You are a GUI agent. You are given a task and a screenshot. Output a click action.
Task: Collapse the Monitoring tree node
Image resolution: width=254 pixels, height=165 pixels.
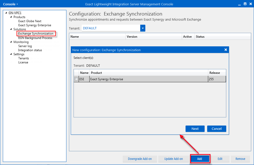11,42
